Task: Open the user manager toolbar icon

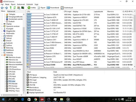Action: [19, 8]
